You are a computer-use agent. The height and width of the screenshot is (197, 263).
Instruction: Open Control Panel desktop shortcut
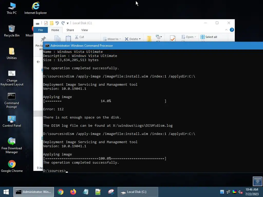12,121
